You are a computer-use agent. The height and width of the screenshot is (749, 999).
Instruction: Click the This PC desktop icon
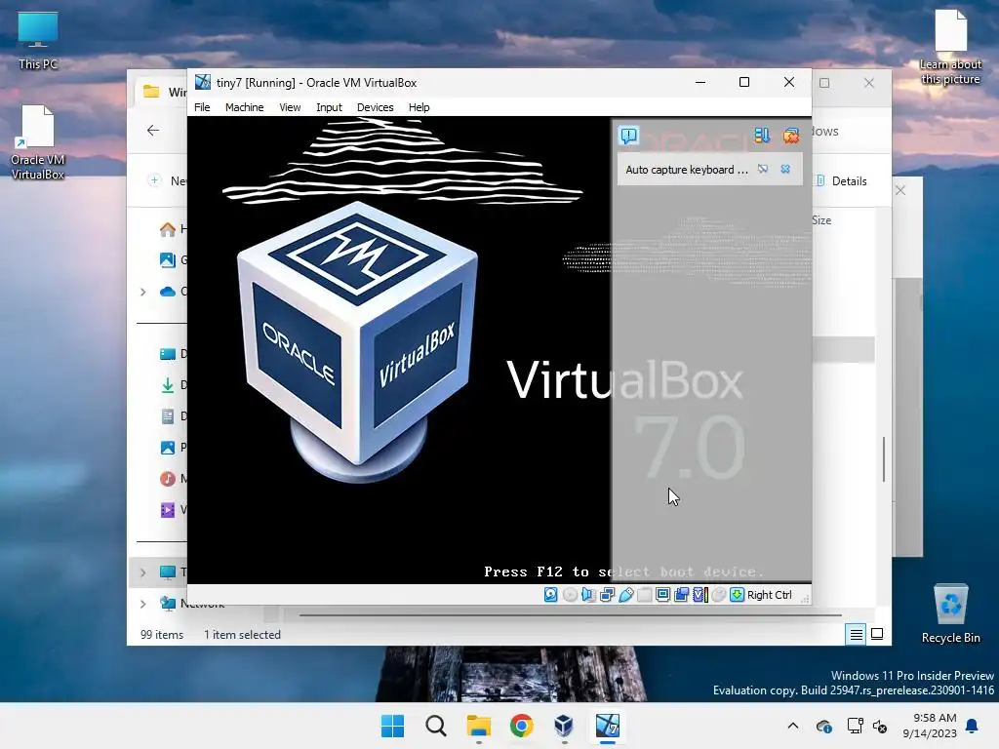(x=38, y=41)
